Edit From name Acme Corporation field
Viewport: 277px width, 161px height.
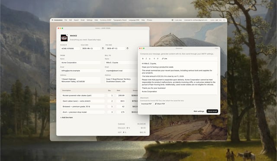pos(81,63)
